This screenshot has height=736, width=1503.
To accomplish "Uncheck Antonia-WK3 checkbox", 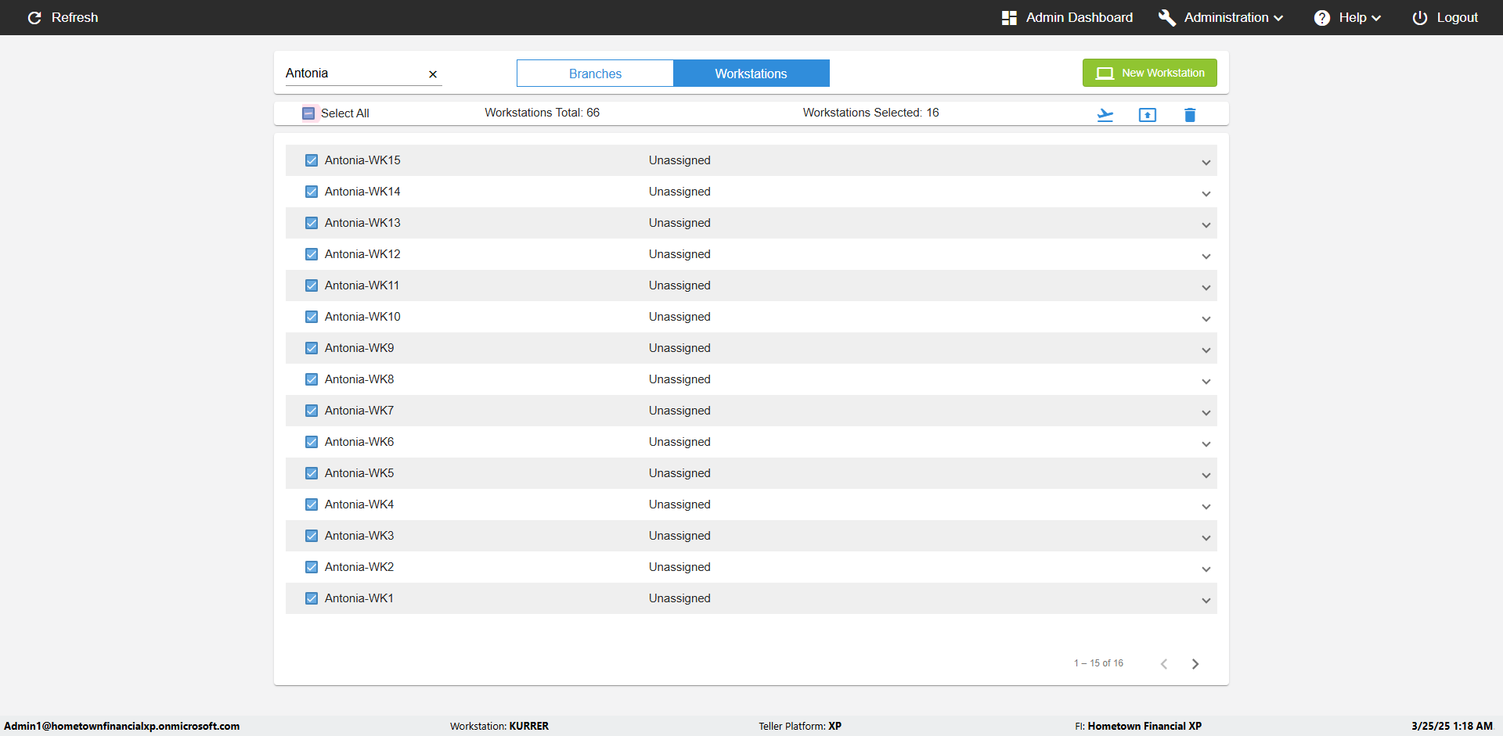I will [312, 536].
